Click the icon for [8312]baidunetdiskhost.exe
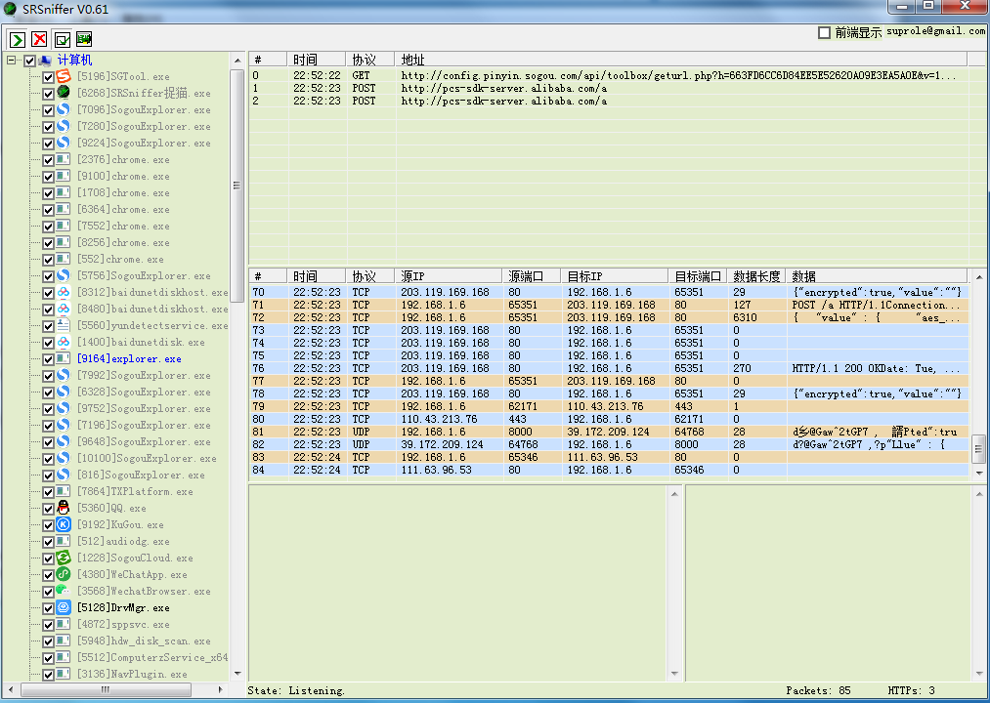The height and width of the screenshot is (703, 990). 64,292
